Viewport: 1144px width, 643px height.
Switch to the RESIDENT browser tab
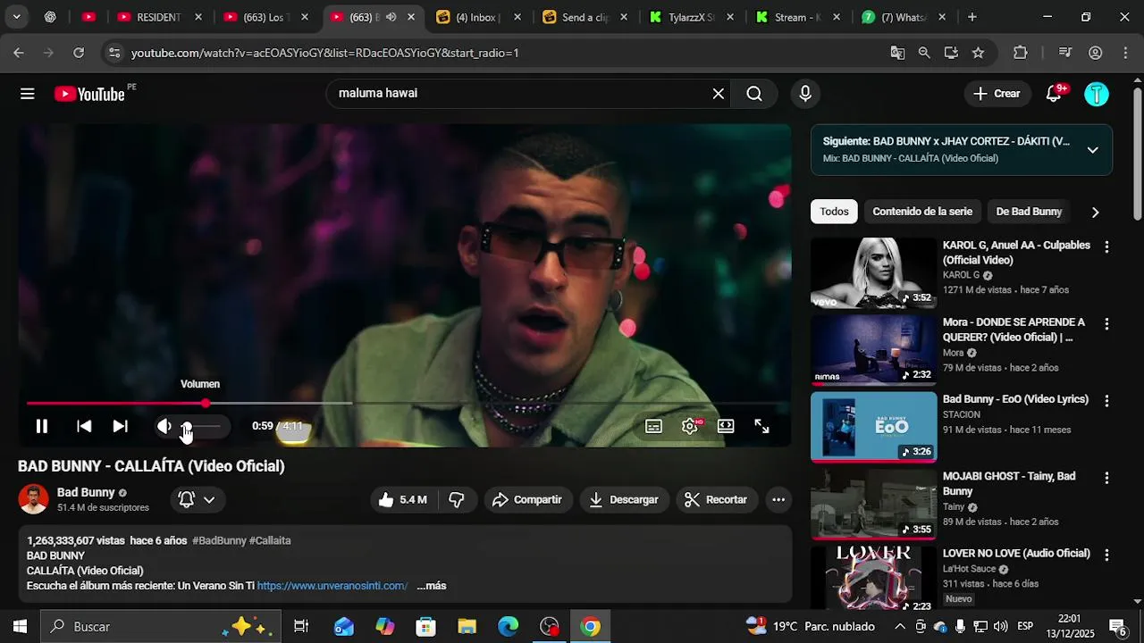tap(159, 17)
